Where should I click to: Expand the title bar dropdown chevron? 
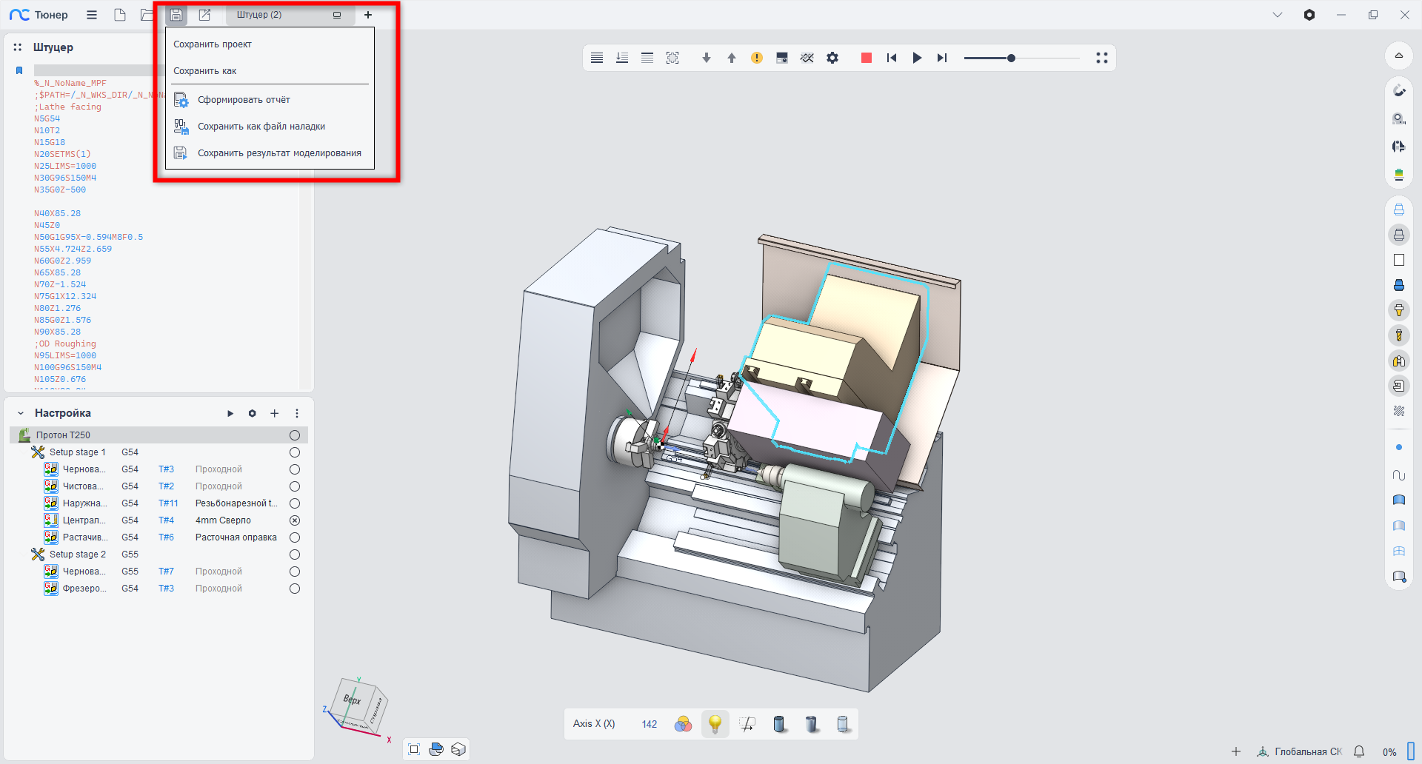pos(1277,15)
